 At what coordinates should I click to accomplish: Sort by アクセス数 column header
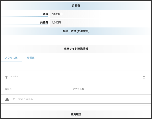[78, 89]
